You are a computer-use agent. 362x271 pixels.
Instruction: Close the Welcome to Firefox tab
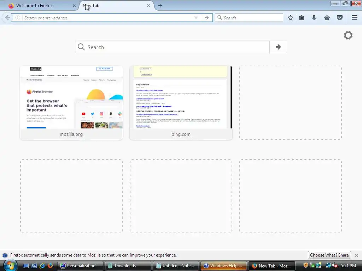tap(74, 6)
